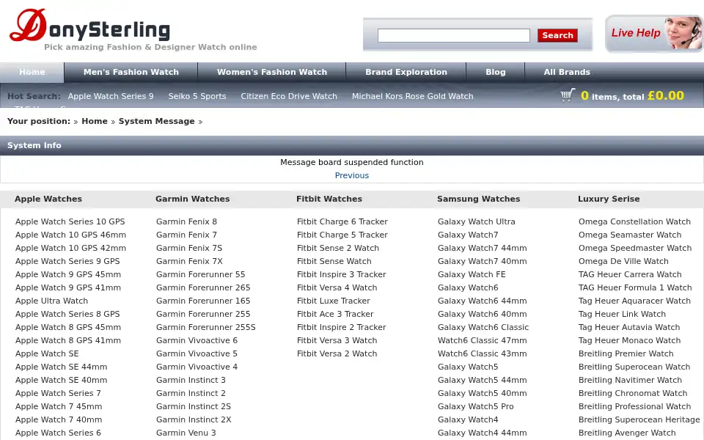The height and width of the screenshot is (440, 704).
Task: Open Fitbit Inspire 3 Tracker
Action: pyautogui.click(x=341, y=274)
